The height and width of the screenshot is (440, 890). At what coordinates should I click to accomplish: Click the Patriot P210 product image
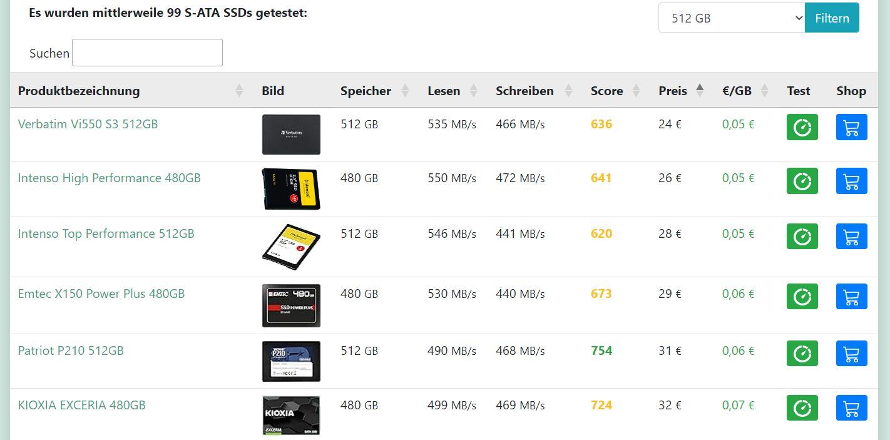(x=291, y=361)
